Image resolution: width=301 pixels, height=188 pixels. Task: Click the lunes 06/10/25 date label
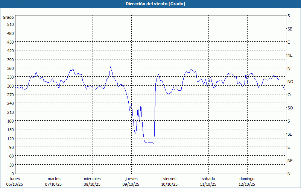[x=15, y=181]
